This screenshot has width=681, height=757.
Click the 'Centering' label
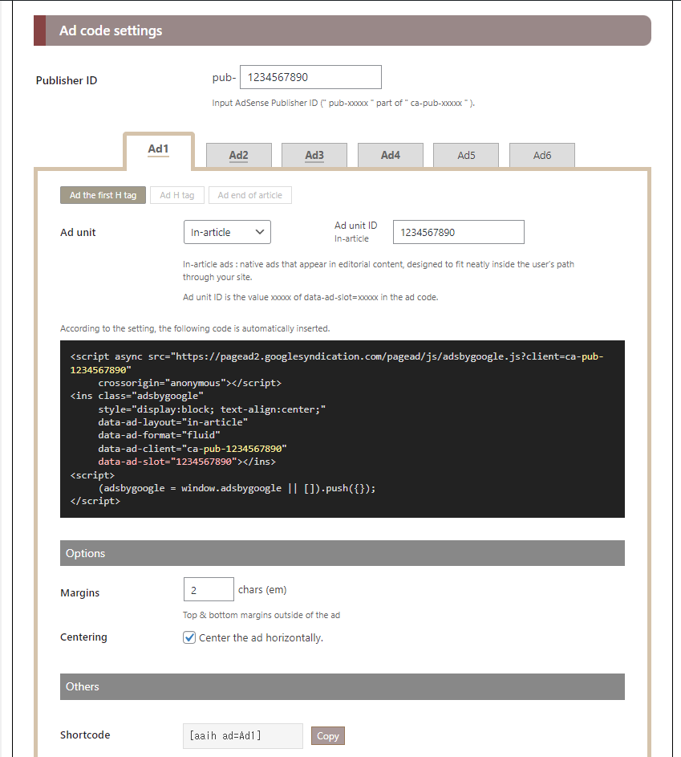[x=83, y=637]
